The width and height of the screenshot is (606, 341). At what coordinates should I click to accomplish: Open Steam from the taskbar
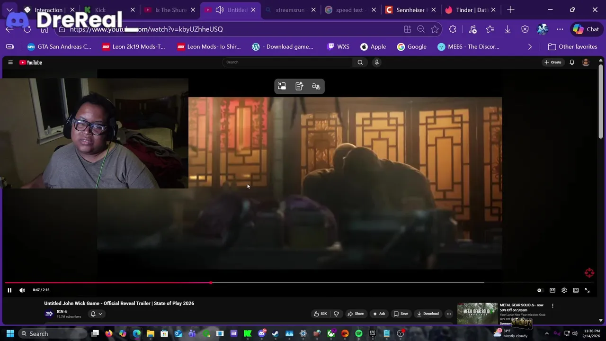point(276,334)
